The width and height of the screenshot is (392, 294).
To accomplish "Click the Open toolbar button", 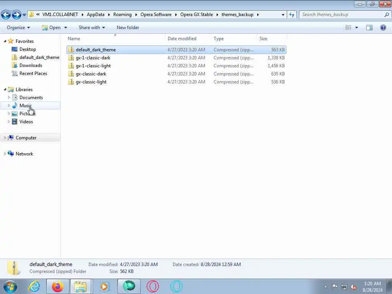I will pyautogui.click(x=51, y=28).
